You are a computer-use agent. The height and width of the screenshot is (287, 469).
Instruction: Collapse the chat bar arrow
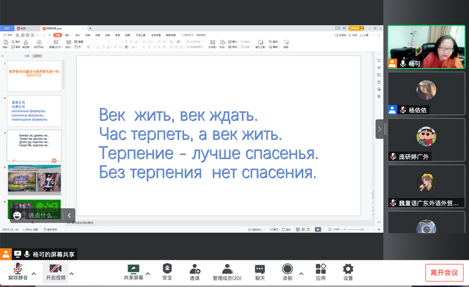tap(69, 215)
